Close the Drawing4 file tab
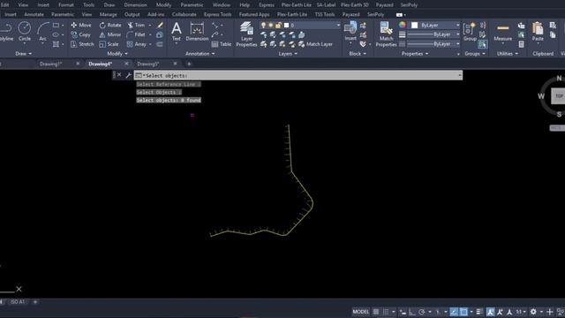 pyautogui.click(x=126, y=64)
